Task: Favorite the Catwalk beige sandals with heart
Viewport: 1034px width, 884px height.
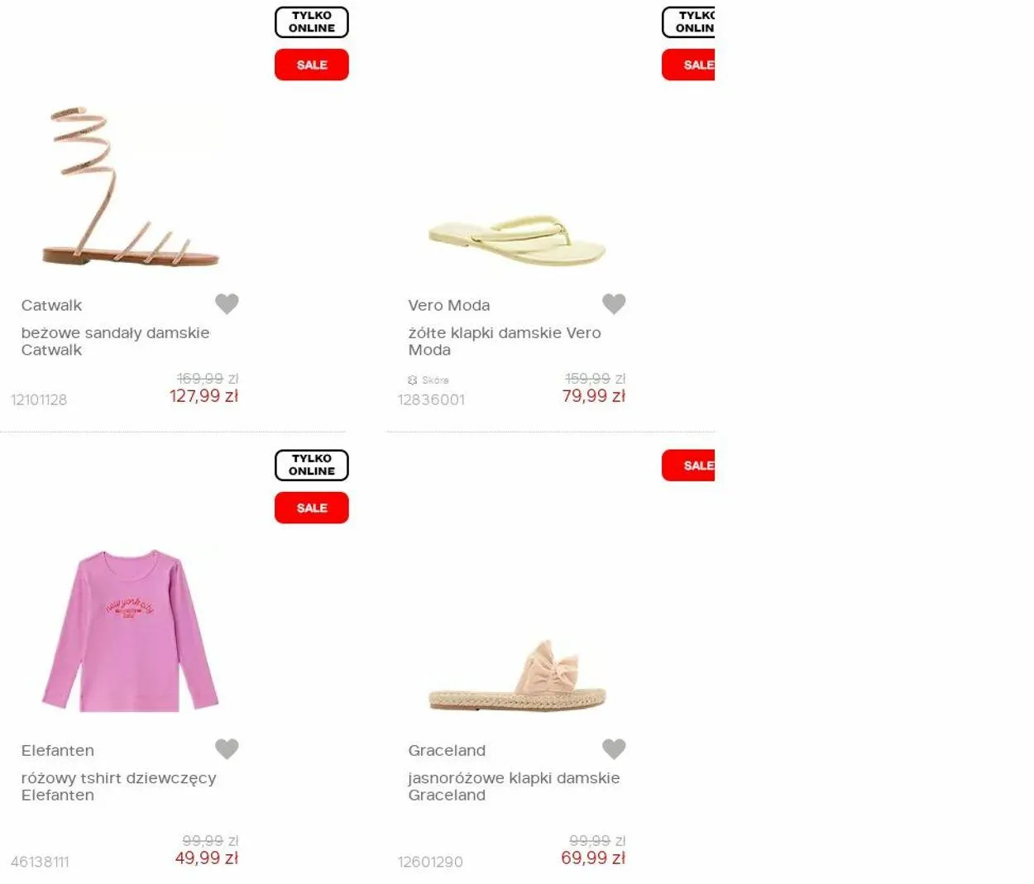Action: pos(227,303)
